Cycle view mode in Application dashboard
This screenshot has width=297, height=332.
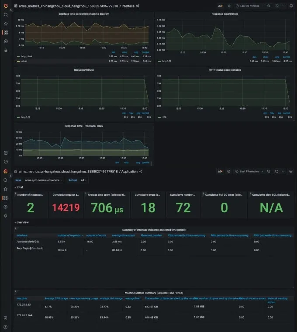pyautogui.click(x=290, y=171)
